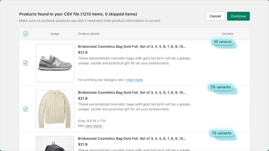Image resolution: width=269 pixels, height=151 pixels.
Task: Expand the '28 variants' badge
Action: pos(221,87)
